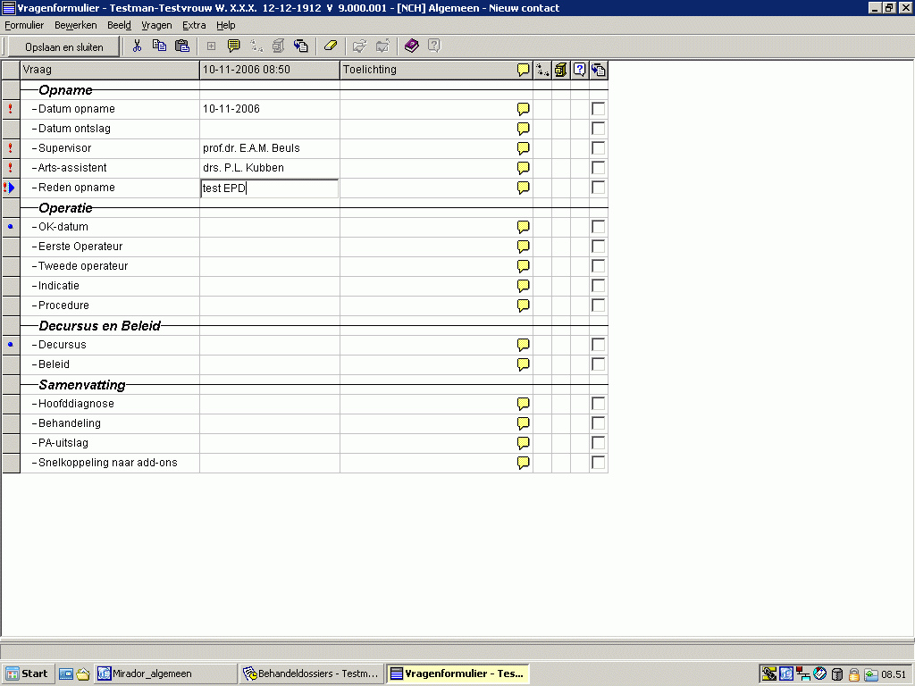The width and height of the screenshot is (915, 686).
Task: Open the Windows Start button
Action: (28, 673)
